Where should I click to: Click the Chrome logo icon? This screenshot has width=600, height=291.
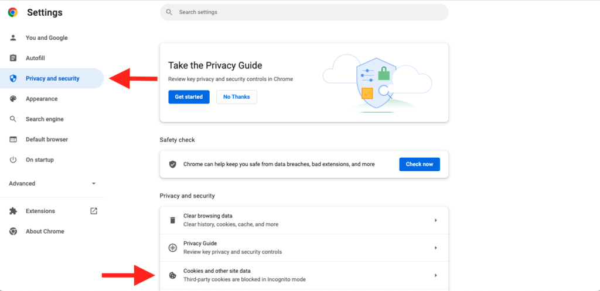pos(12,12)
